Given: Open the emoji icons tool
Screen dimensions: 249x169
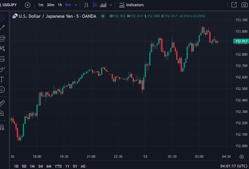Looking at the screenshot, I should click(x=2, y=90).
